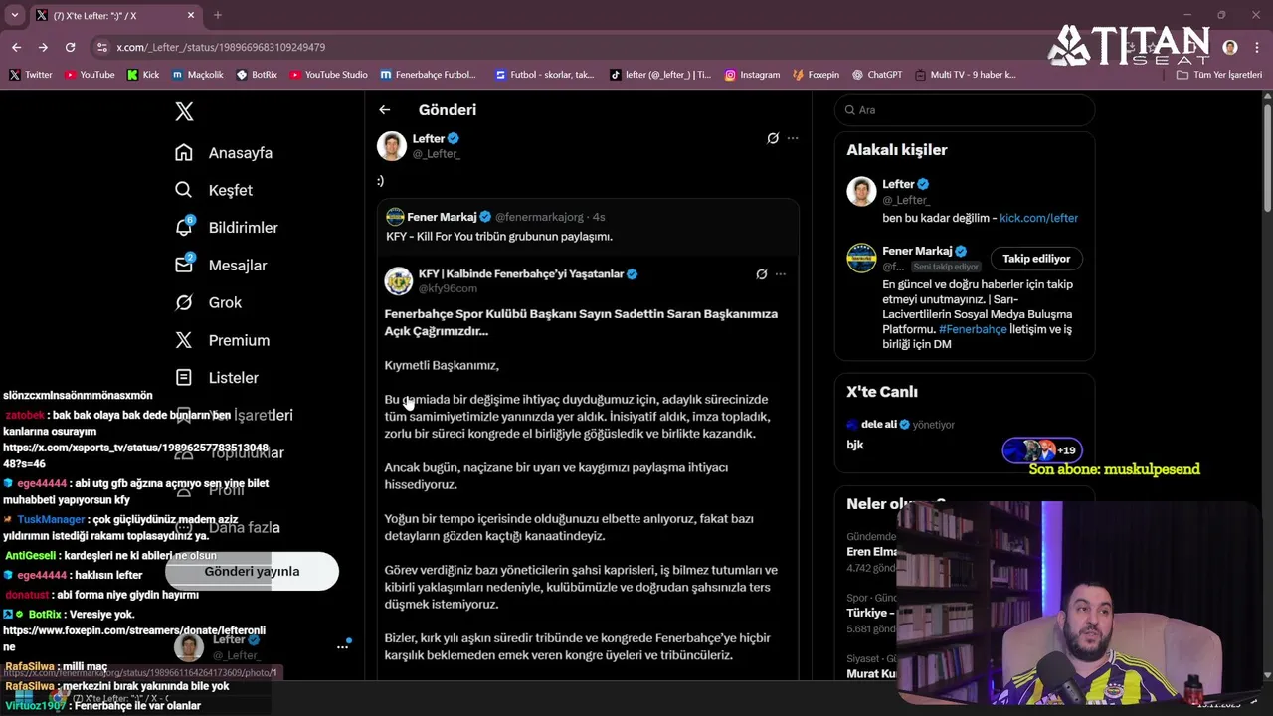Open Lefter in Alakalı kişiler
The width and height of the screenshot is (1273, 716).
(897, 184)
